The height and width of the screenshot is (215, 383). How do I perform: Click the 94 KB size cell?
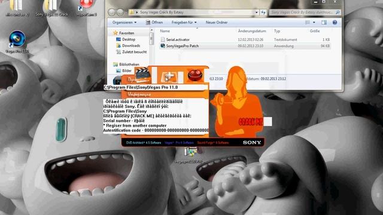[325, 46]
